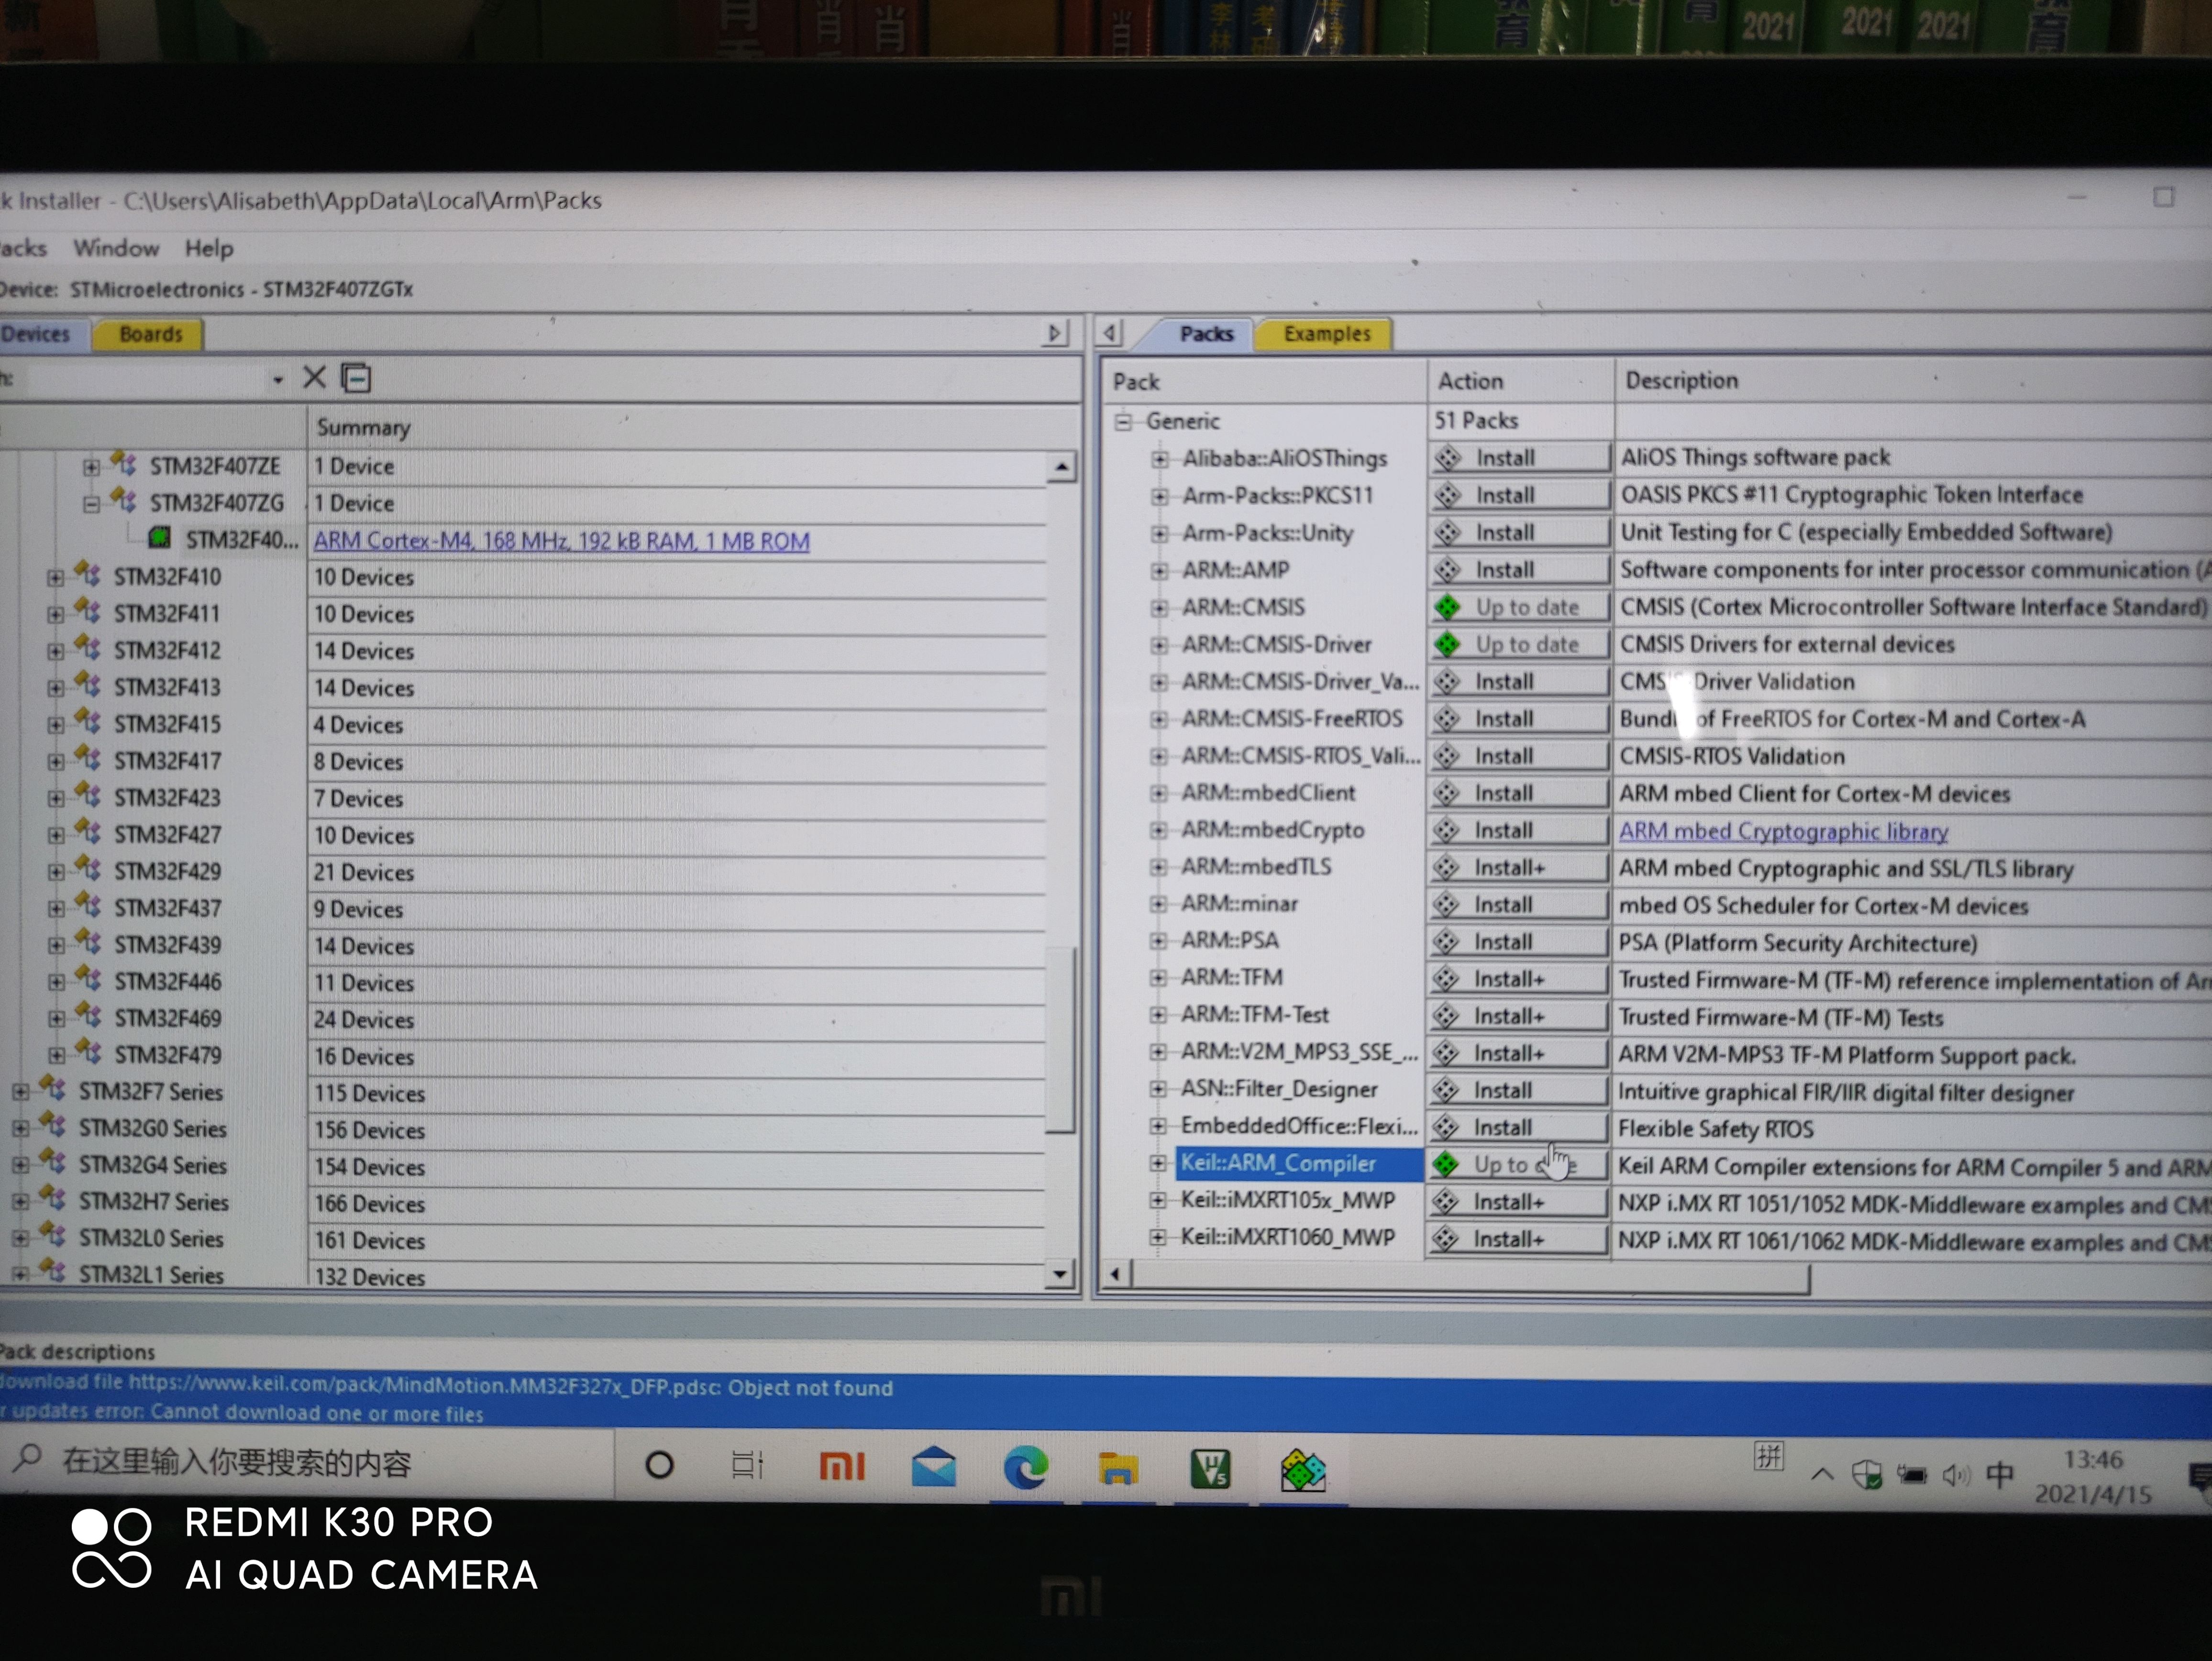Switch to the Packs tab
This screenshot has width=2212, height=1661.
click(1206, 333)
